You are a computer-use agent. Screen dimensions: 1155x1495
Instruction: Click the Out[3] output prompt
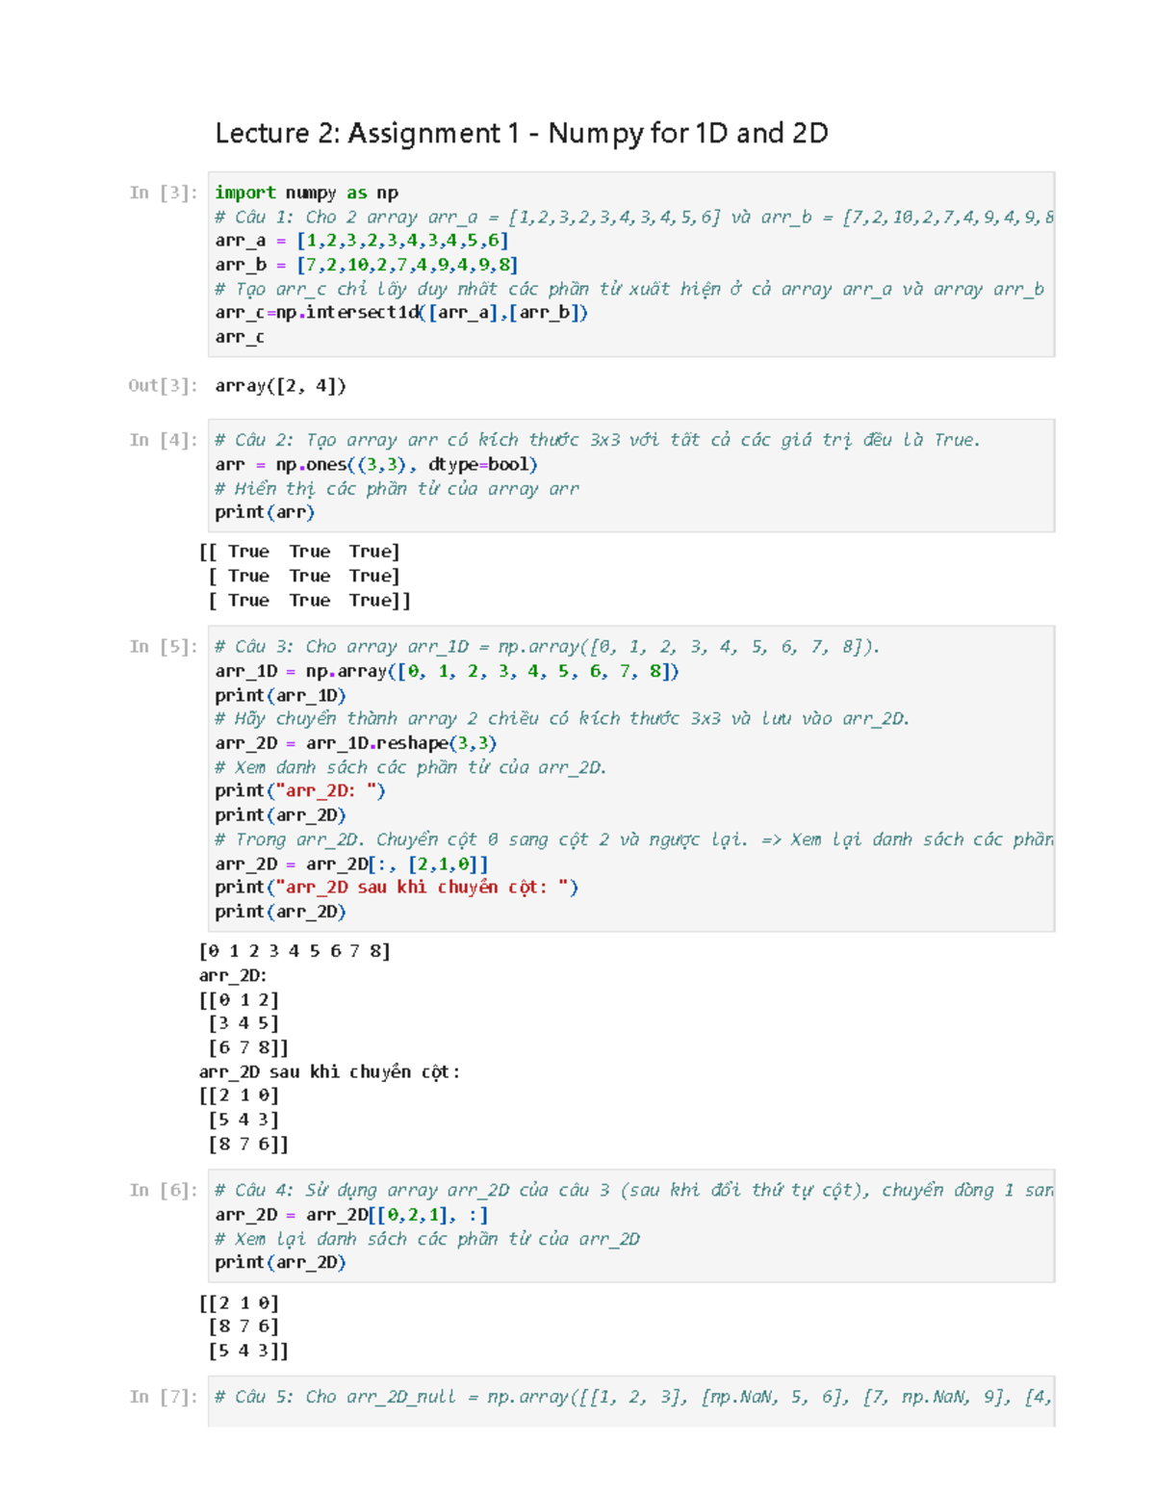pos(163,386)
